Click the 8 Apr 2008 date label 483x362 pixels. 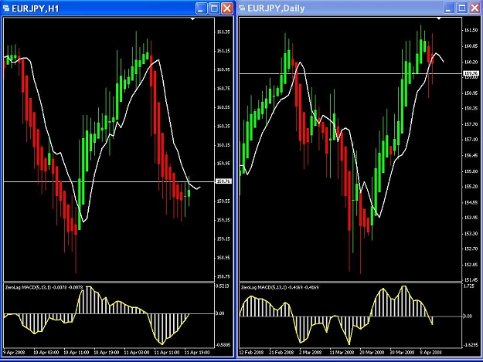point(431,353)
